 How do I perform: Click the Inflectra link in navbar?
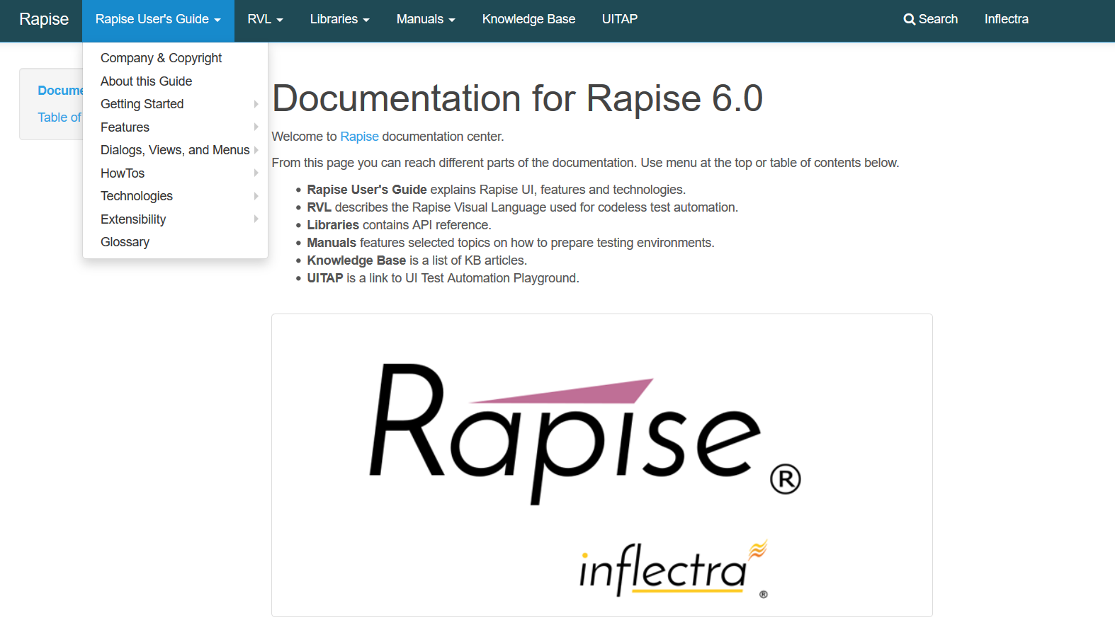coord(1006,20)
